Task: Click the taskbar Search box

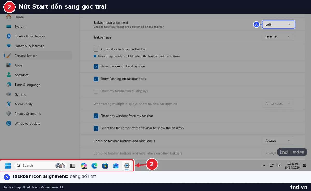Action: (x=40, y=166)
